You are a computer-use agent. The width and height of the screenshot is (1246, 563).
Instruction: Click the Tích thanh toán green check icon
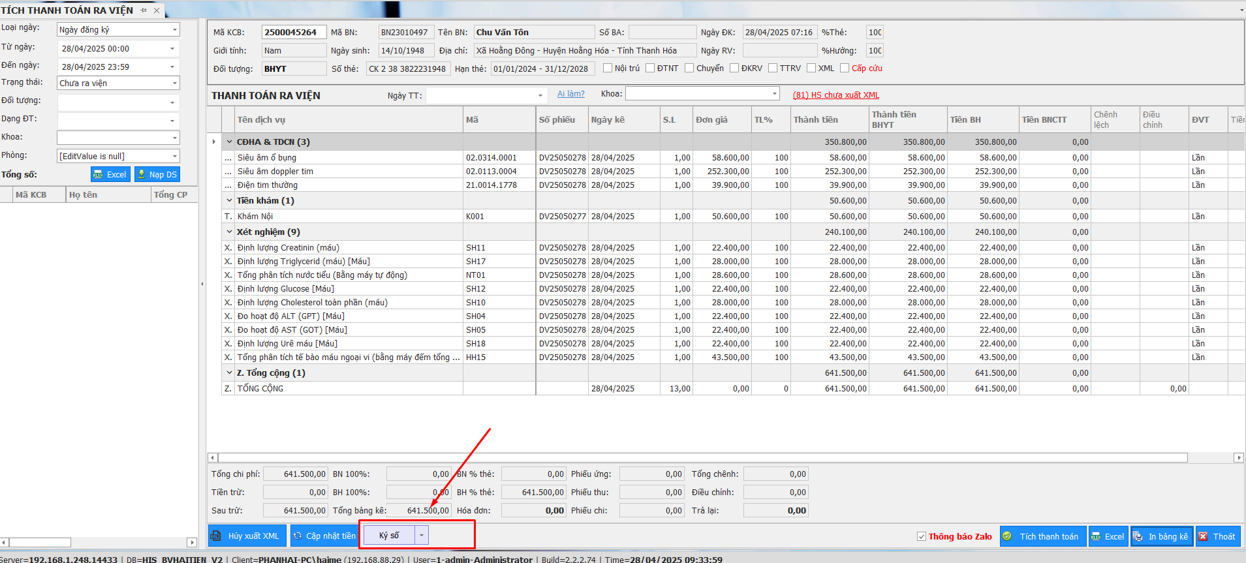[1007, 536]
